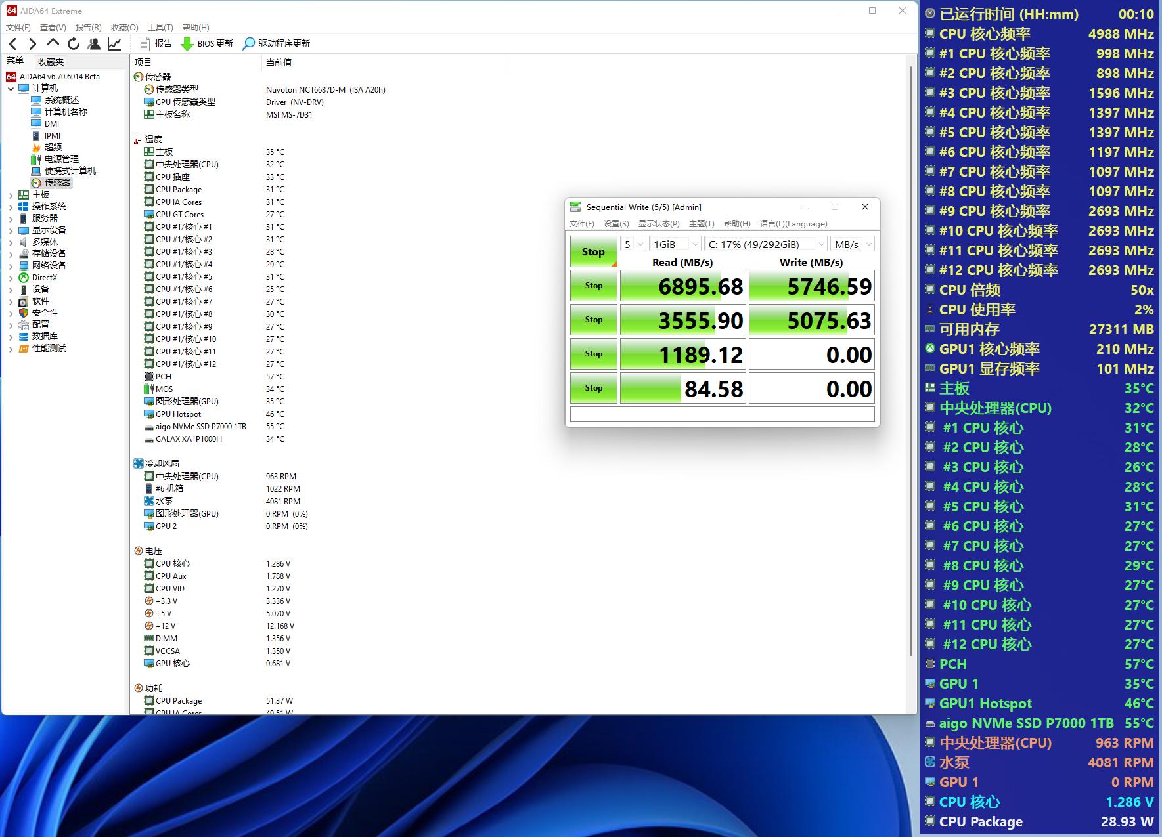Select the Sensor item in tree
The width and height of the screenshot is (1162, 837).
(x=56, y=182)
